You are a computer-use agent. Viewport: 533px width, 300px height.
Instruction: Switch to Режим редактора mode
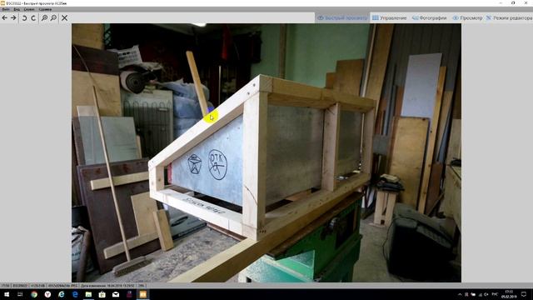click(x=509, y=18)
